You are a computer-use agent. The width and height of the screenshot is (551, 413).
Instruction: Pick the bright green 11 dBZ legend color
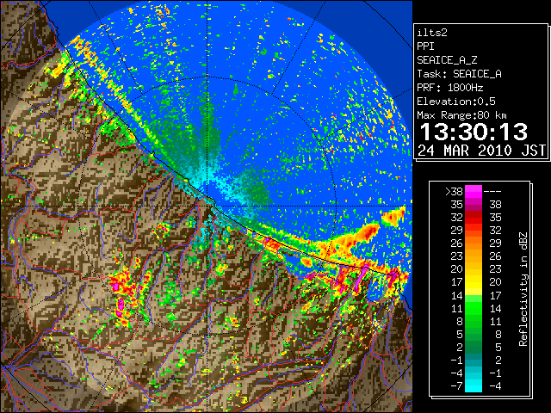[x=474, y=308]
